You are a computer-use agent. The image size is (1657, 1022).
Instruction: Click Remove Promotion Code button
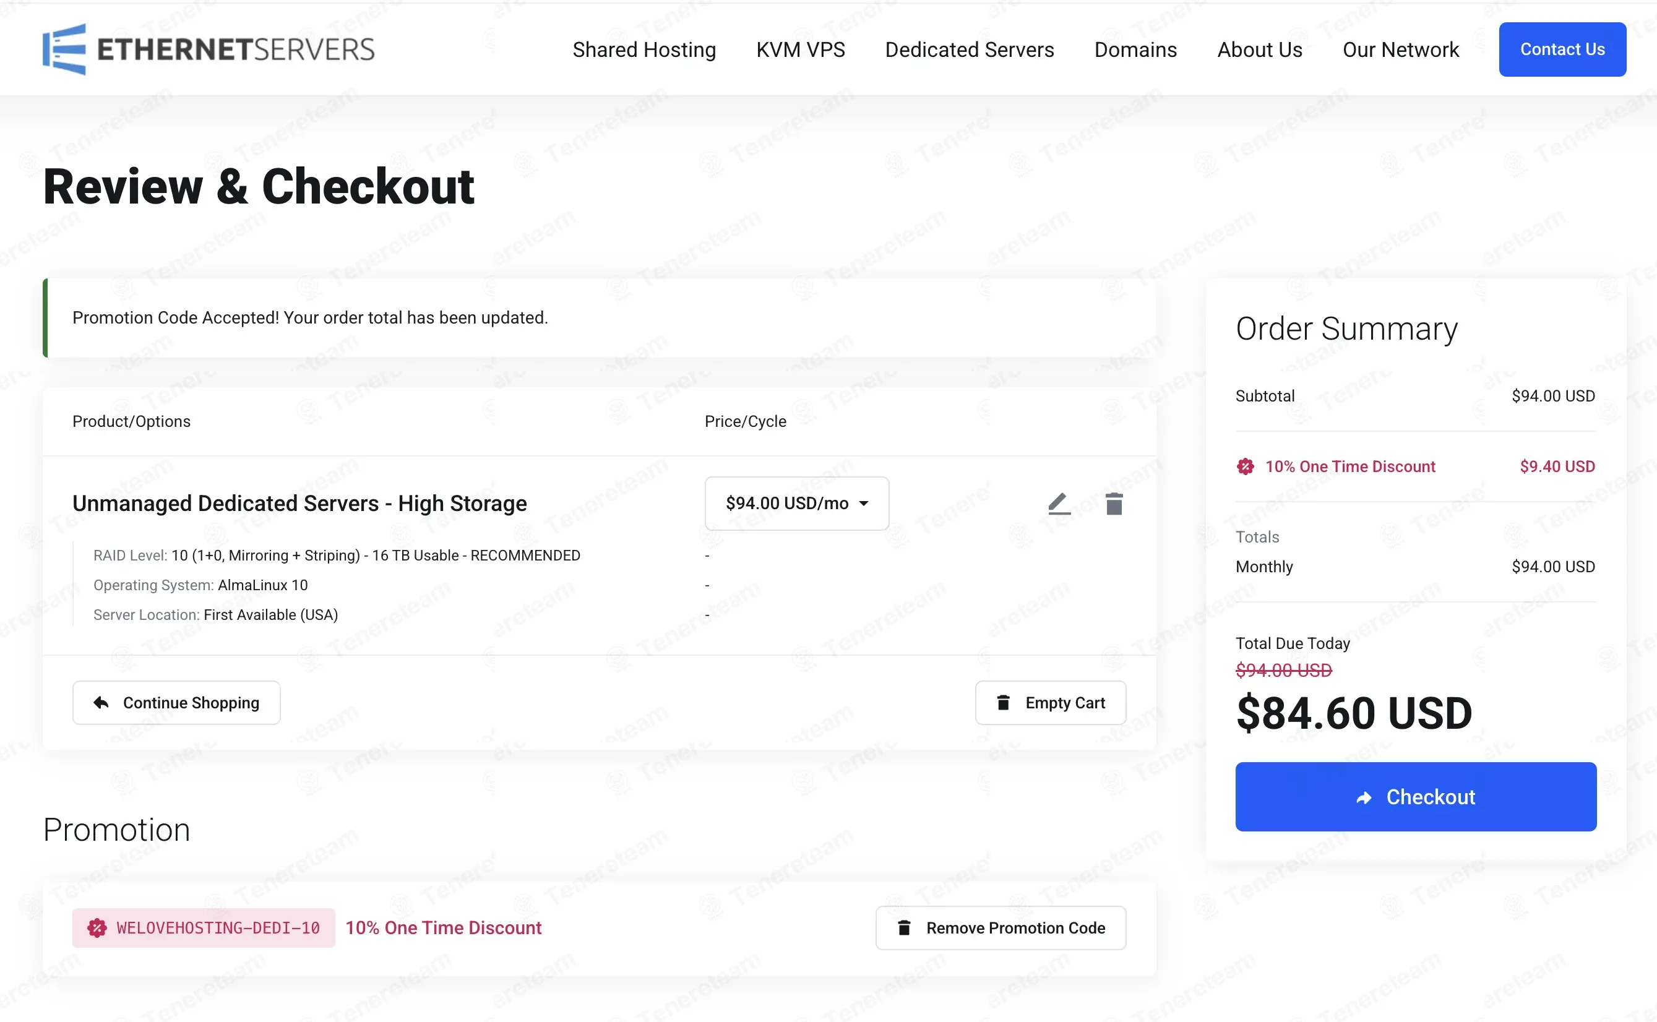tap(1000, 927)
